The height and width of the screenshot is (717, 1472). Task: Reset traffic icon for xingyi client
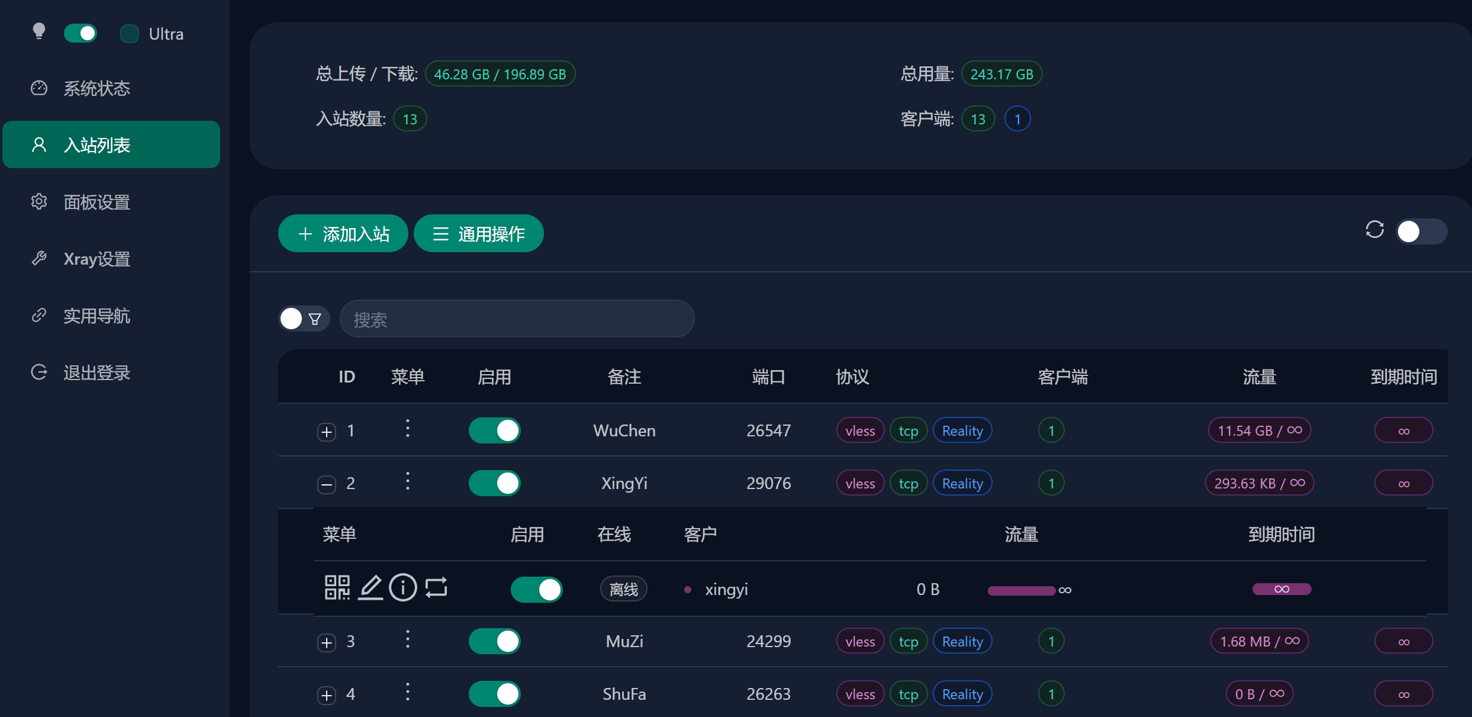(x=436, y=588)
